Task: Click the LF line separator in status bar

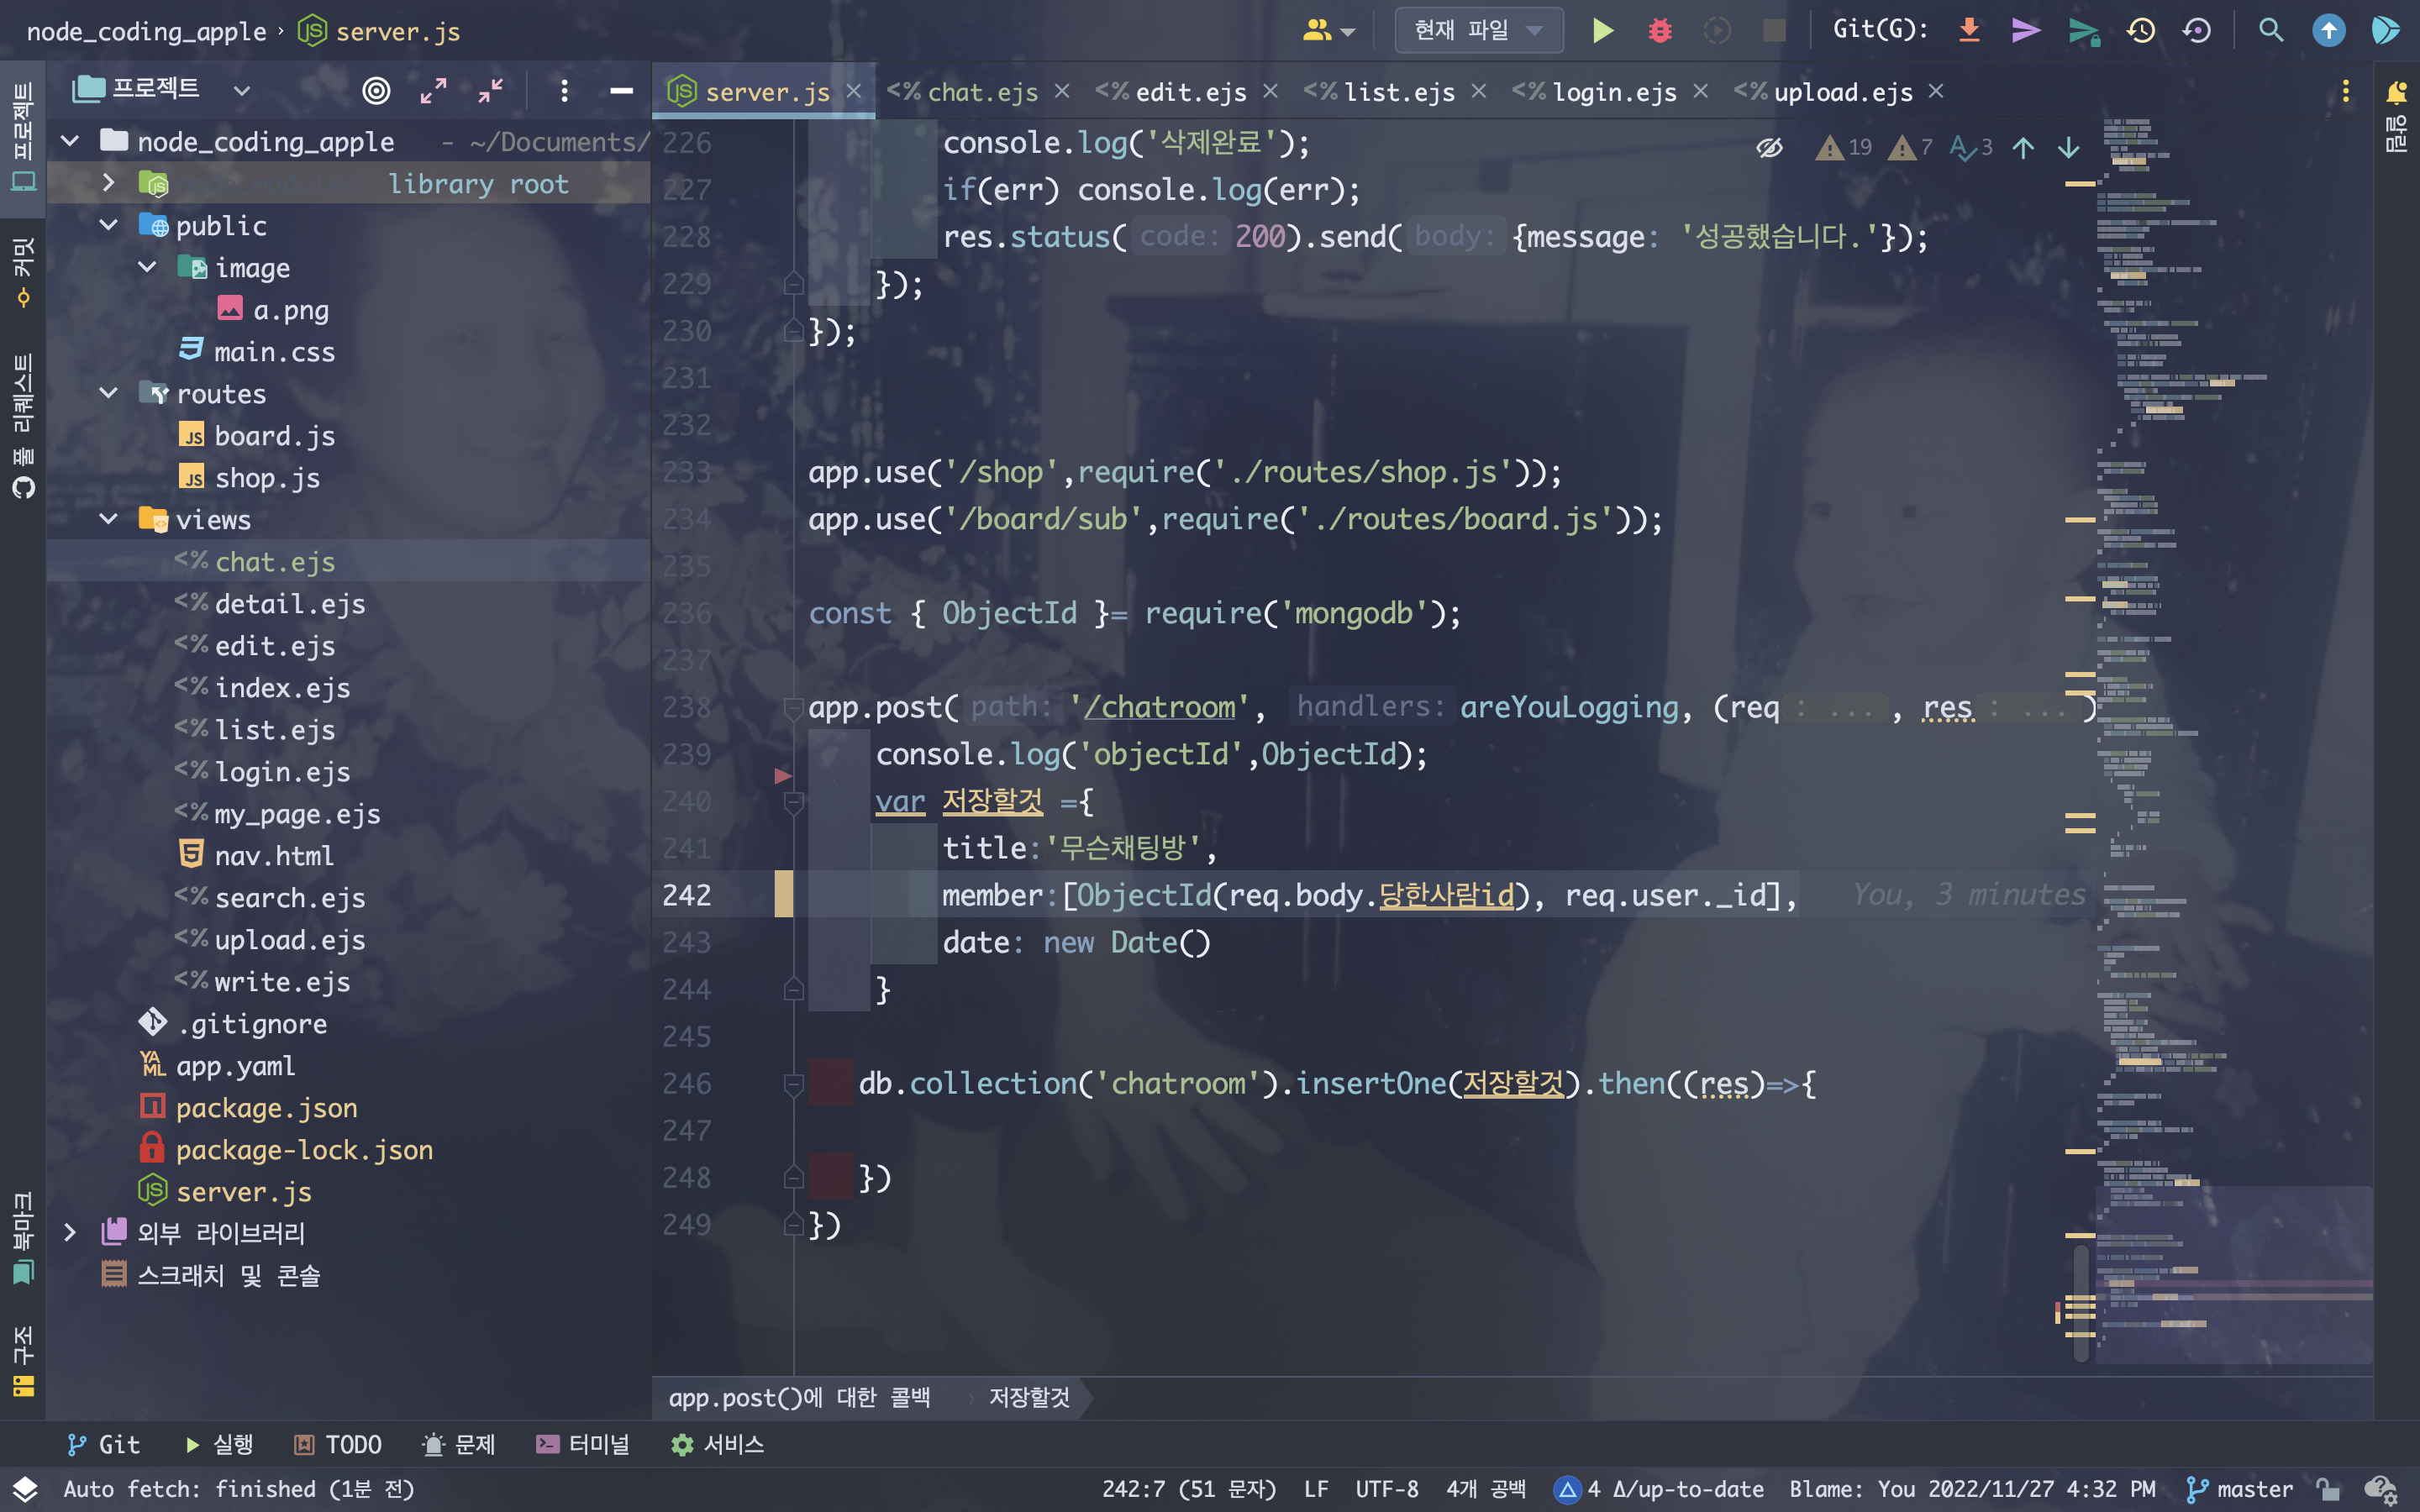Action: (x=1316, y=1489)
